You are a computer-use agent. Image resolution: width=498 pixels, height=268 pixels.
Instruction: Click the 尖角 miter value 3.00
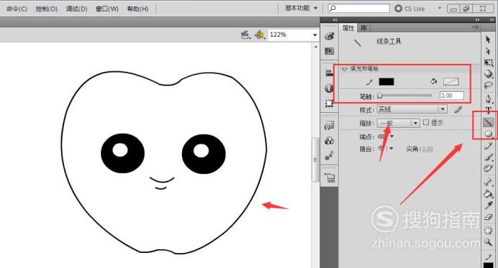[x=427, y=149]
